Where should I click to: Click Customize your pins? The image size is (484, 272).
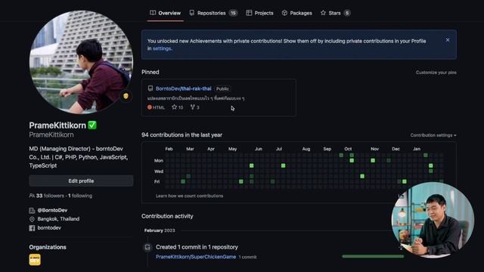pyautogui.click(x=436, y=73)
